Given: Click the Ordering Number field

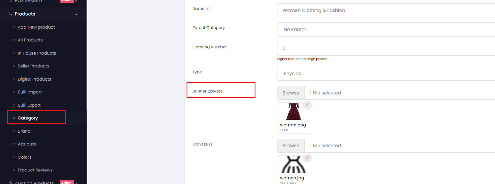Looking at the screenshot, I should click(386, 48).
